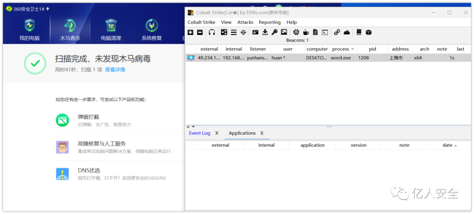
Task: Click the blue DNS优选 globe icon
Action: [x=62, y=174]
